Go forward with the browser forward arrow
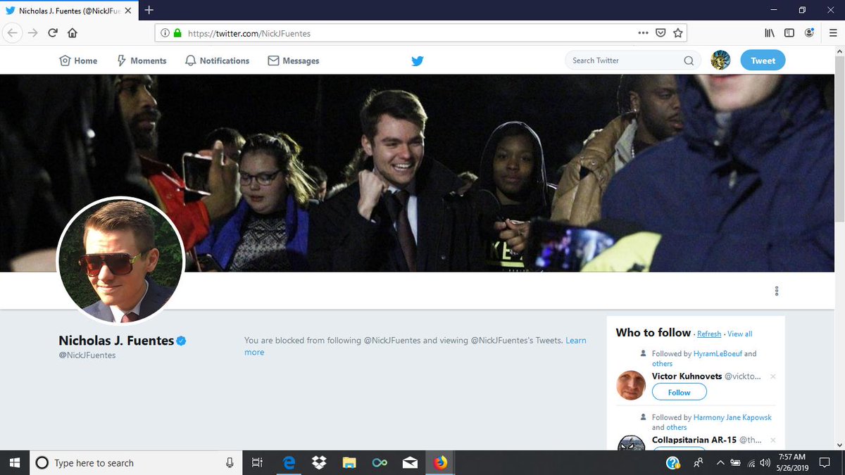 (32, 33)
